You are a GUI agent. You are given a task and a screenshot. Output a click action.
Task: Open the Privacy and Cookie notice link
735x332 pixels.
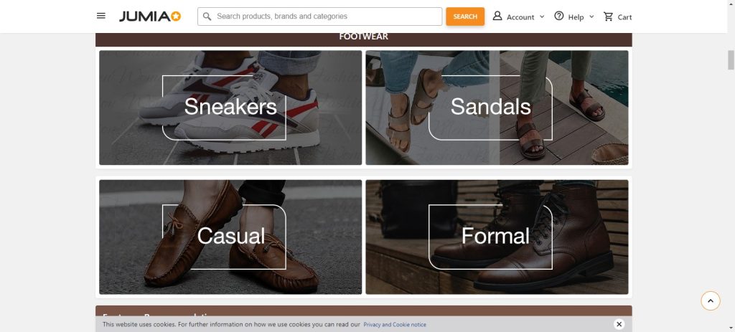pyautogui.click(x=395, y=325)
